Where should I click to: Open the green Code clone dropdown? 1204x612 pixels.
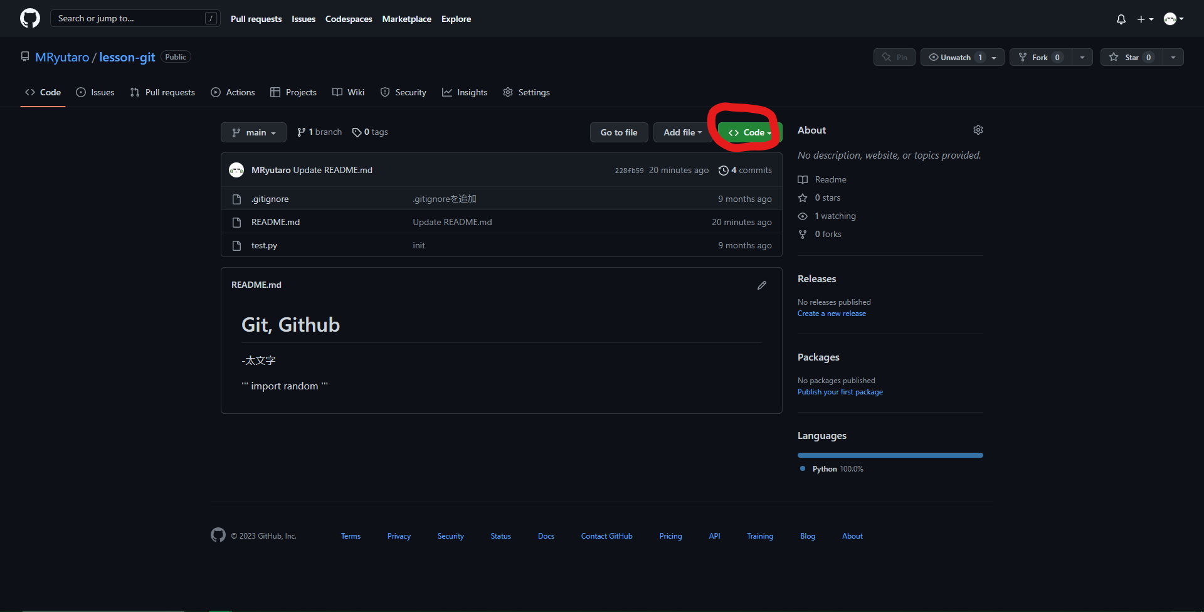[x=750, y=132]
